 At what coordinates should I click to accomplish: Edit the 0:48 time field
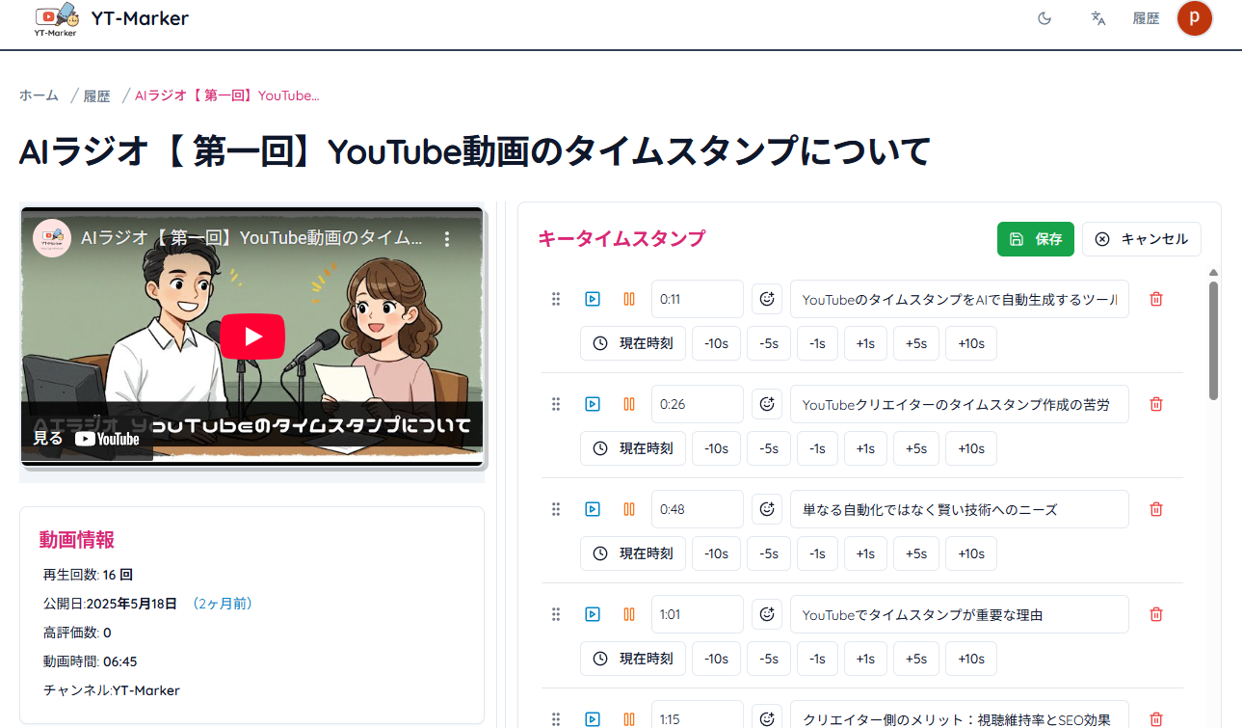tap(698, 509)
